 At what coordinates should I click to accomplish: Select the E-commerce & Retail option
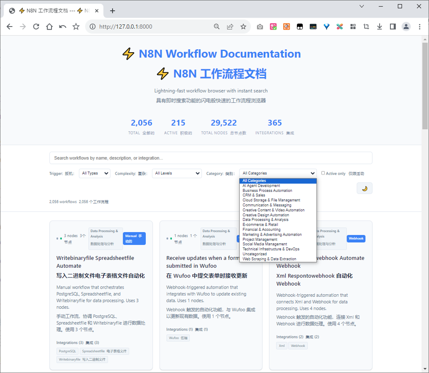260,224
